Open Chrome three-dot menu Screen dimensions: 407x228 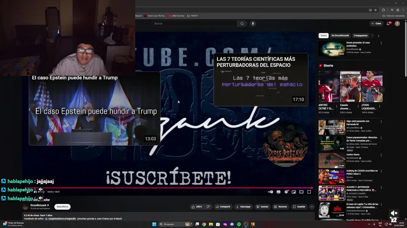[x=403, y=10]
